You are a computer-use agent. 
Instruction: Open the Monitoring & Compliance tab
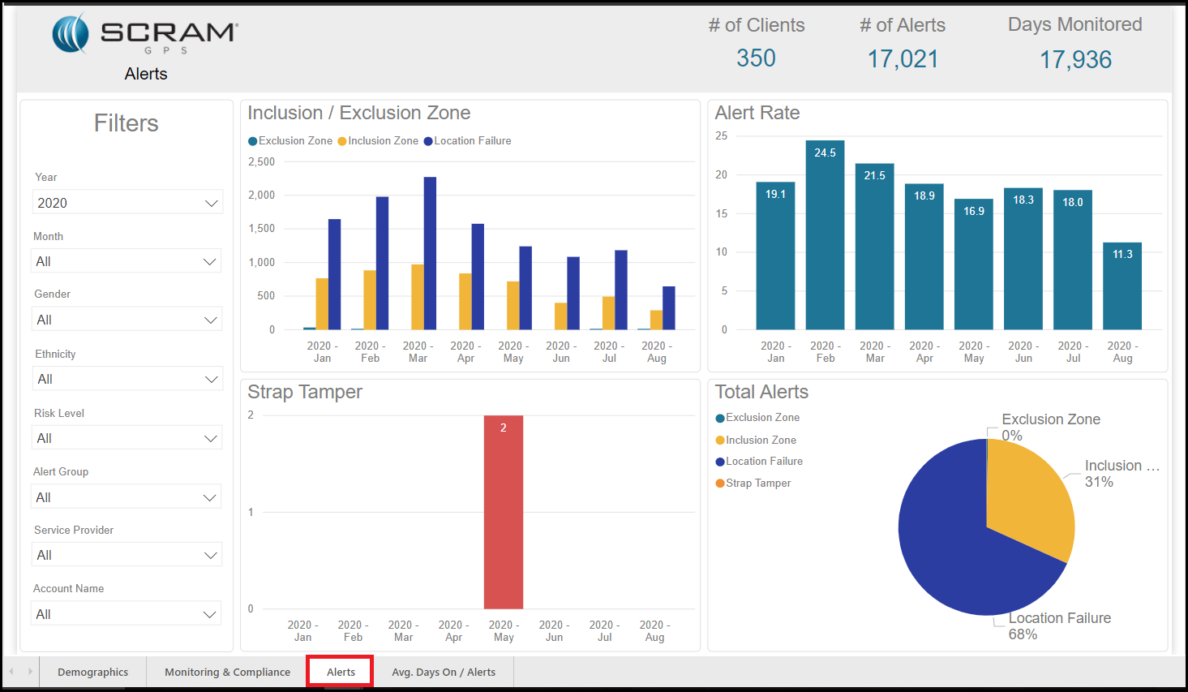tap(227, 672)
